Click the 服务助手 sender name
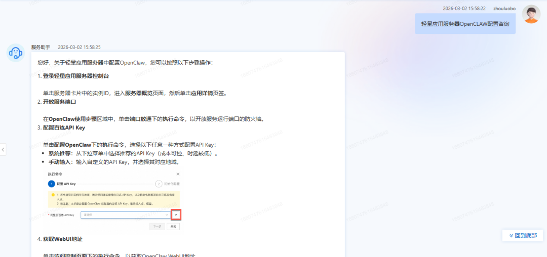The image size is (547, 257). [x=41, y=47]
